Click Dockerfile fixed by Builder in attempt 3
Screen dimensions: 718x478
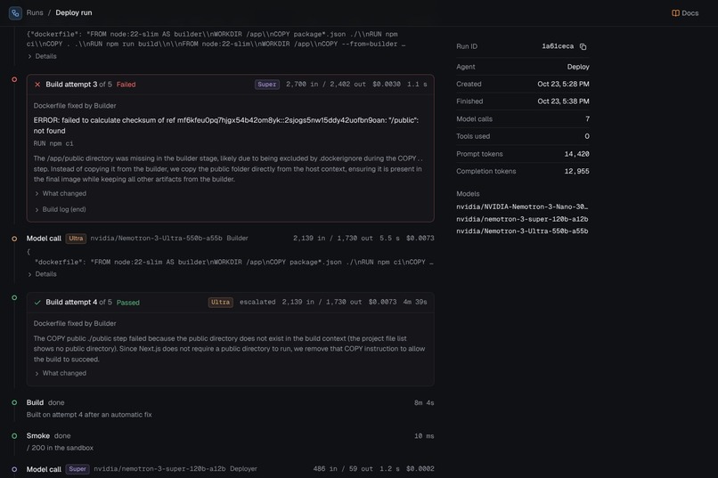[75, 106]
